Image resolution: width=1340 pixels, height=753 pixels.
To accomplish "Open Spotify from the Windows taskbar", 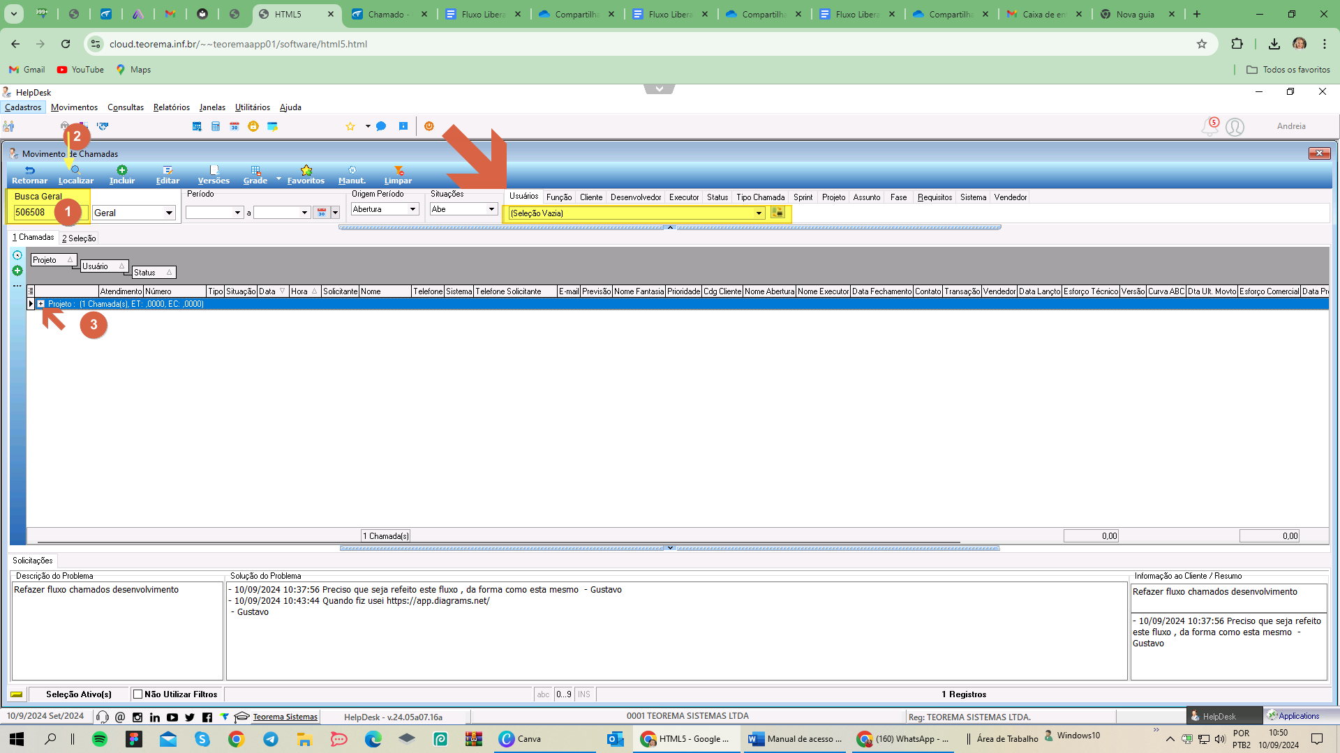I will point(100,739).
